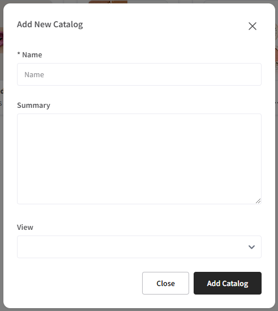Click the cut-off text at left edge
The width and height of the screenshot is (278, 311).
click(x=2, y=91)
